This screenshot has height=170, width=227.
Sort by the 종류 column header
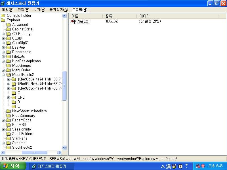point(120,16)
